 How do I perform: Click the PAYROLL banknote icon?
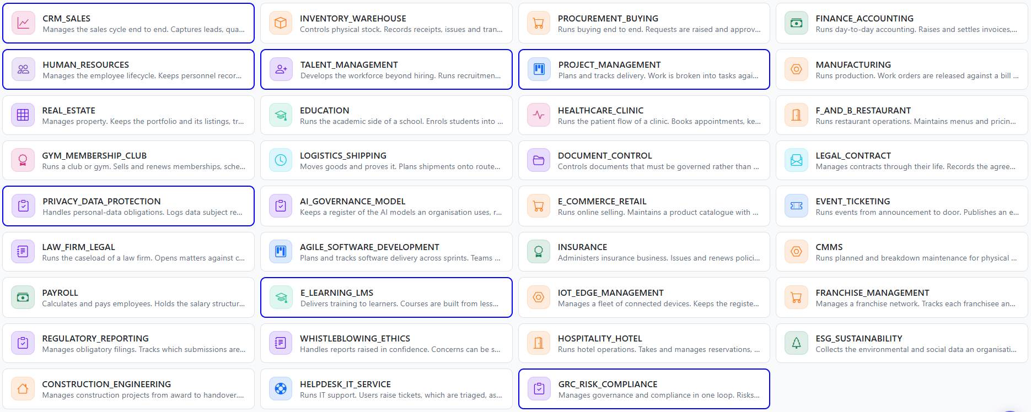(x=23, y=297)
